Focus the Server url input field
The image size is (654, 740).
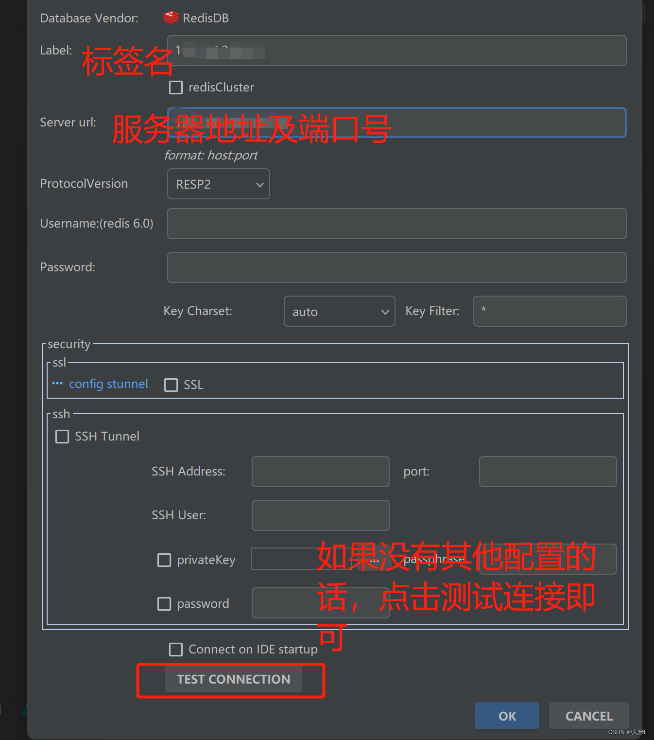397,123
